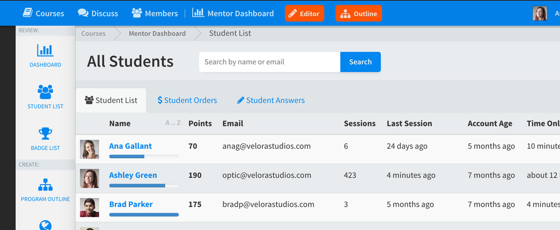
Task: Switch to the Student Answers tab
Action: tap(271, 100)
